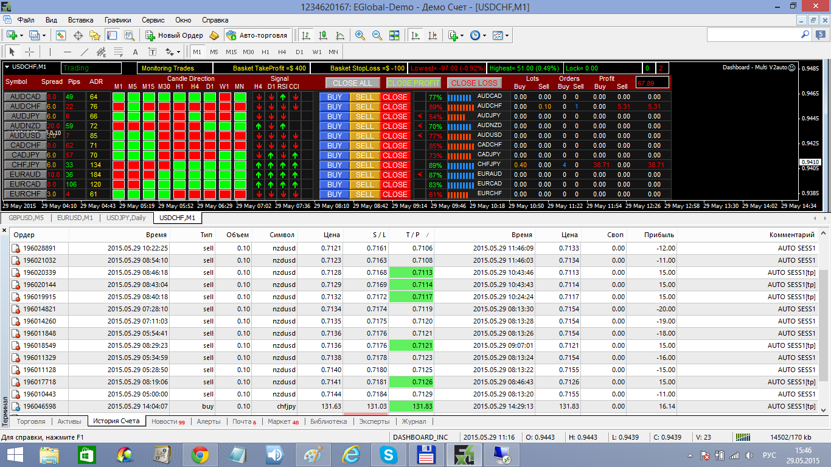Draw a vertical line tool

tap(50, 52)
